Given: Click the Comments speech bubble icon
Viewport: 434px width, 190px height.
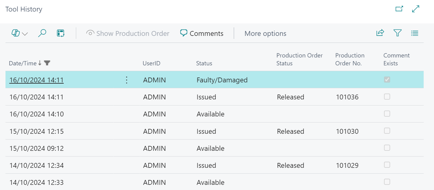Looking at the screenshot, I should (x=183, y=33).
